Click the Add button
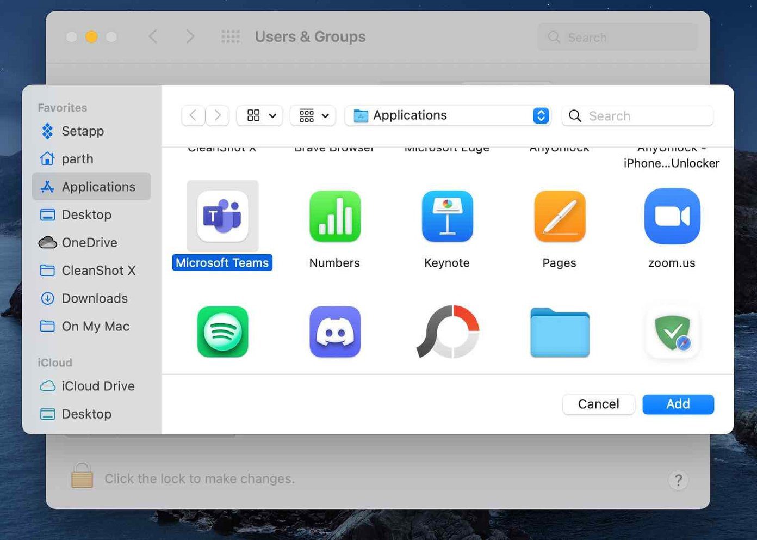 pyautogui.click(x=678, y=404)
